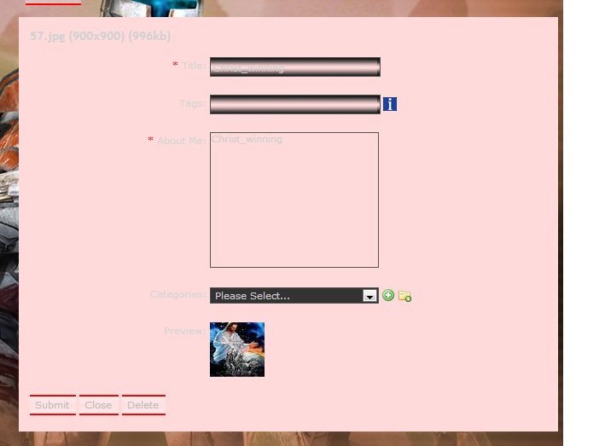Viewport: 605px width, 446px height.
Task: Focus the Tags input field
Action: pyautogui.click(x=295, y=105)
